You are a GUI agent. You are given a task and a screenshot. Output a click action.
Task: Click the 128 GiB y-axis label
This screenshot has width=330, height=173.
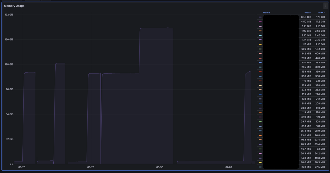click(9, 64)
